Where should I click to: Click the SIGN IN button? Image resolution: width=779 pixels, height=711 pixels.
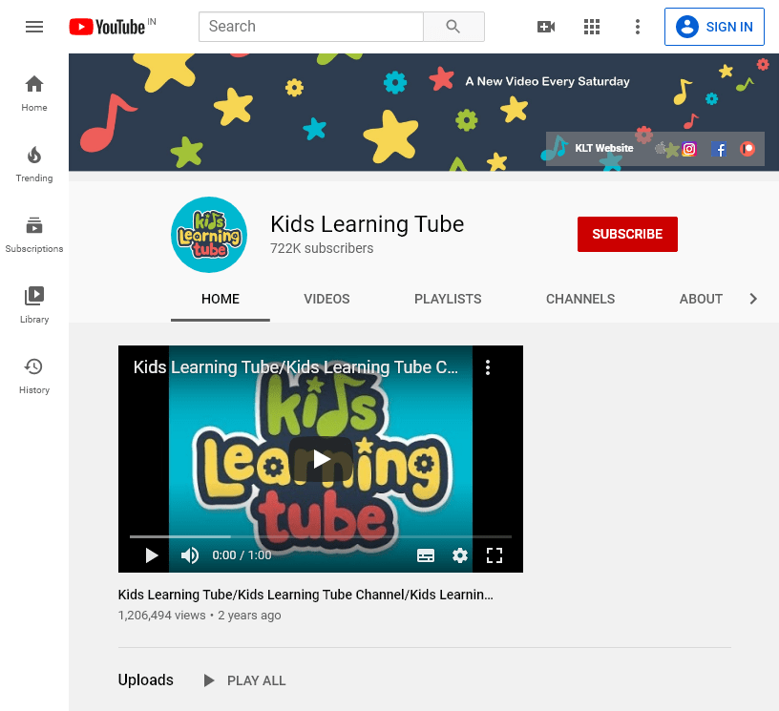coord(714,27)
